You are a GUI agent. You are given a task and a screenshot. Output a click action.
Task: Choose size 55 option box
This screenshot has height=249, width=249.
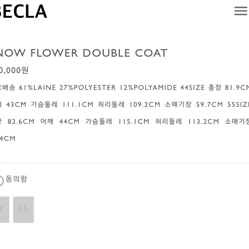coord(23,209)
